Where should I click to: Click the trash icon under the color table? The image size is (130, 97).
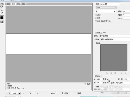coord(125,73)
